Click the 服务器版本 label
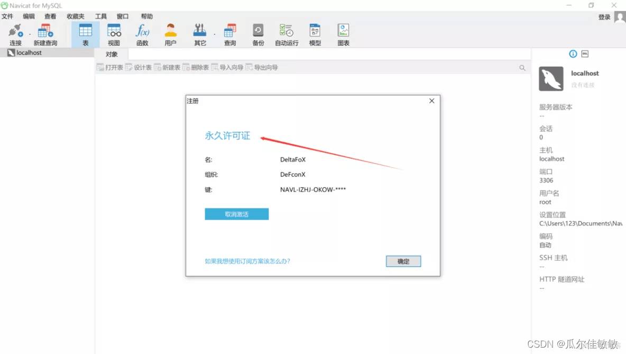 [x=556, y=107]
